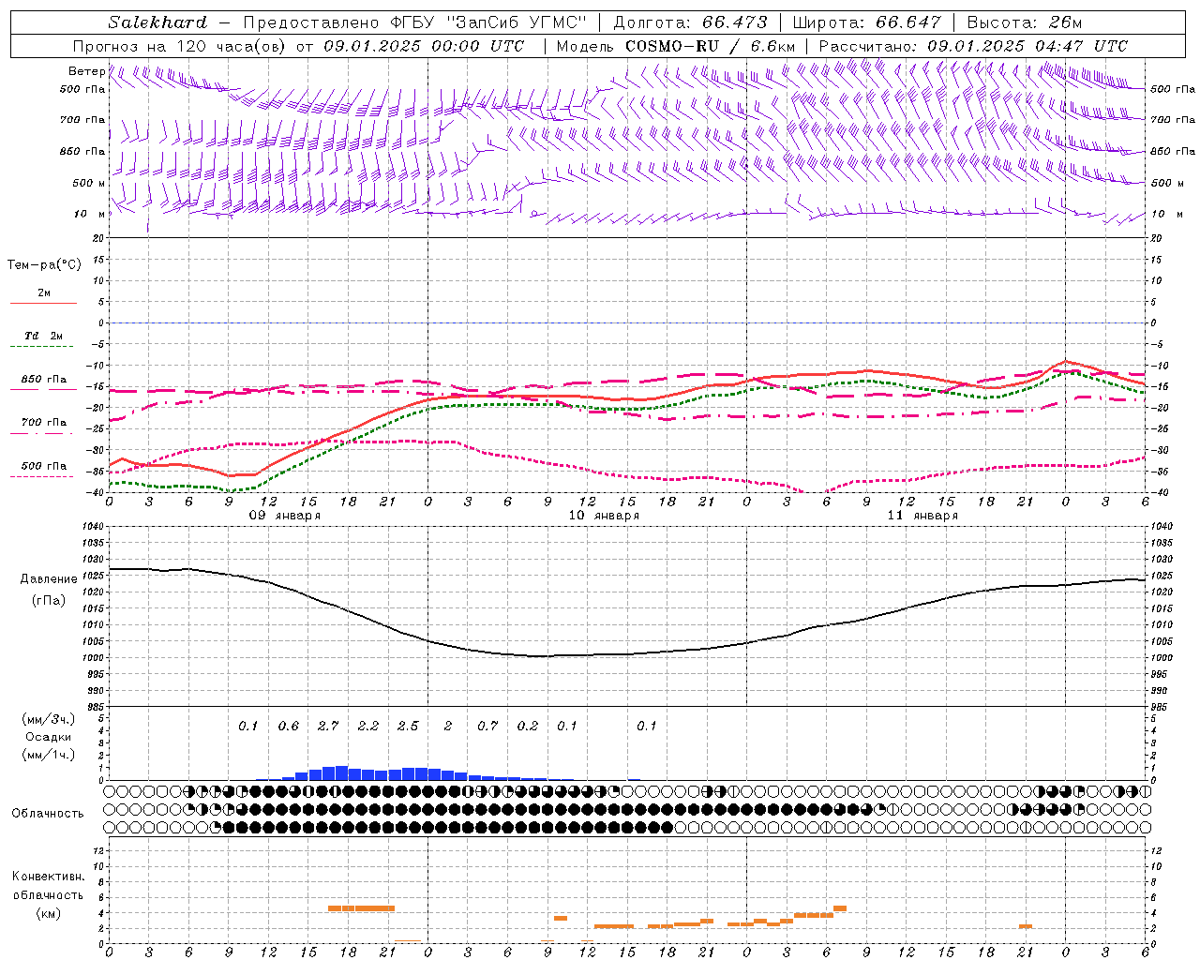
Task: Select the (км) convective cloud unit label
Action: 49,913
